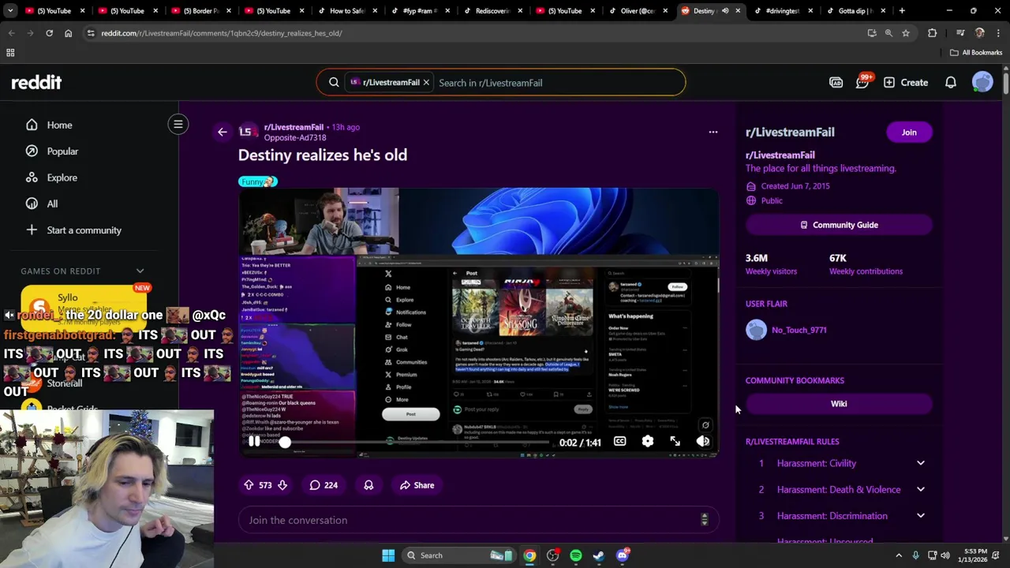Give an award to the post

click(x=368, y=485)
